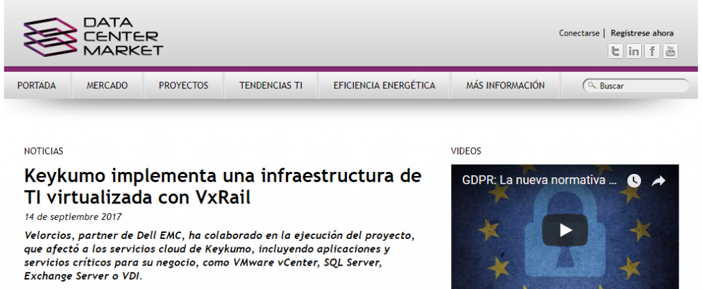The image size is (702, 289).
Task: Click the NOTICIAS section label
Action: pos(43,151)
